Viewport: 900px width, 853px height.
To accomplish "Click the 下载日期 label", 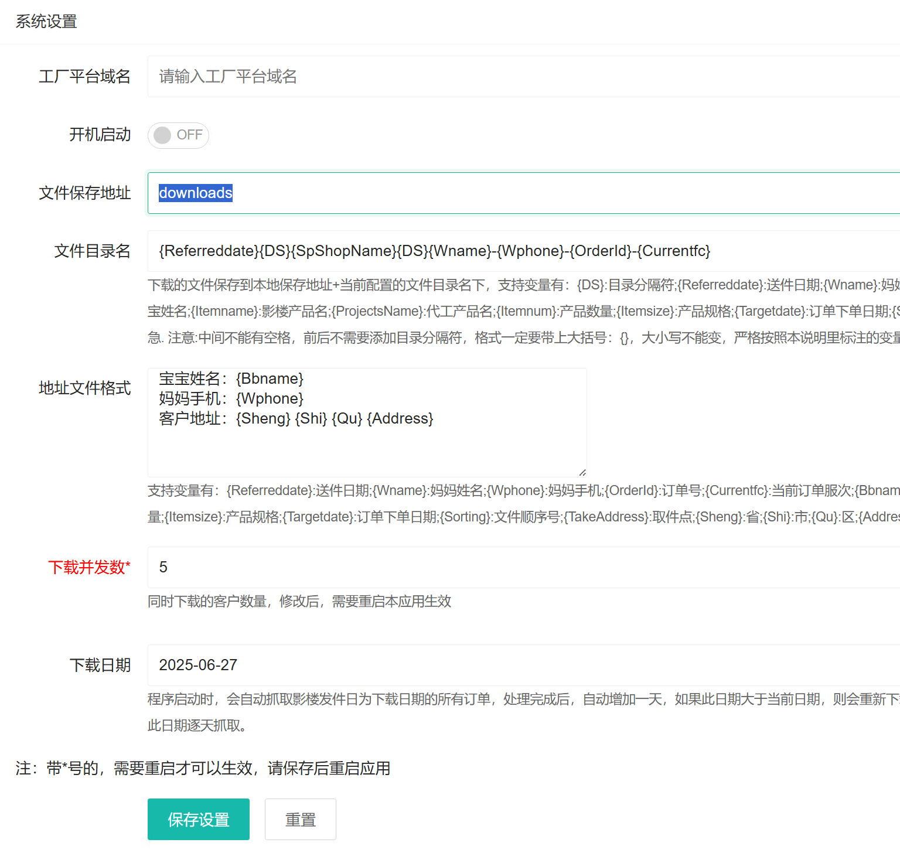I will pyautogui.click(x=100, y=665).
